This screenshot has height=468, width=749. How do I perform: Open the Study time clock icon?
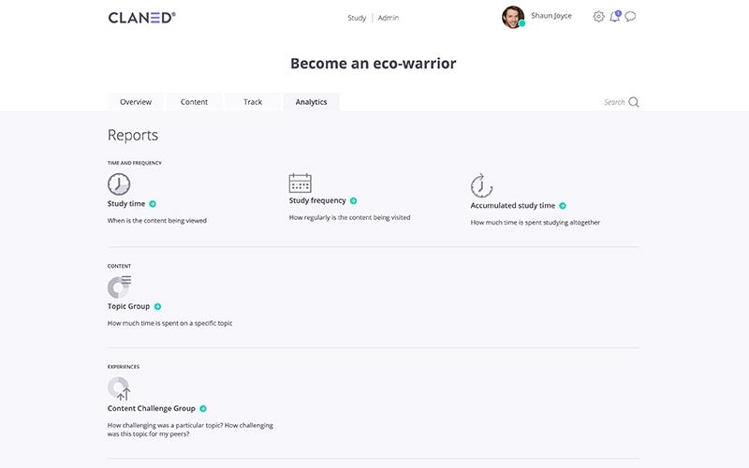(119, 184)
